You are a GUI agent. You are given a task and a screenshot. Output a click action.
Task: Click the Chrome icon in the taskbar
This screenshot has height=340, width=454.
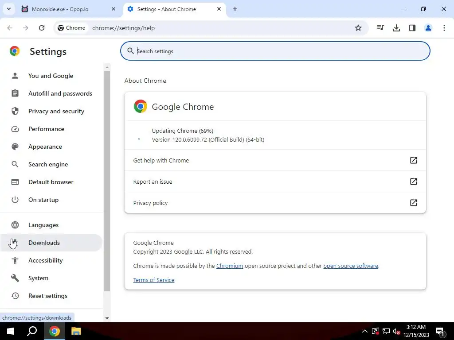(x=54, y=331)
